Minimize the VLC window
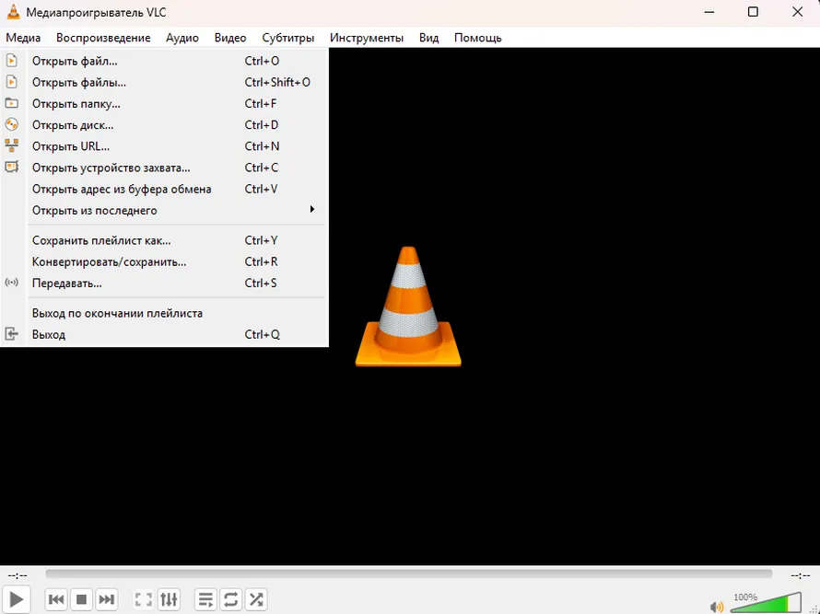This screenshot has width=820, height=614. click(x=709, y=12)
